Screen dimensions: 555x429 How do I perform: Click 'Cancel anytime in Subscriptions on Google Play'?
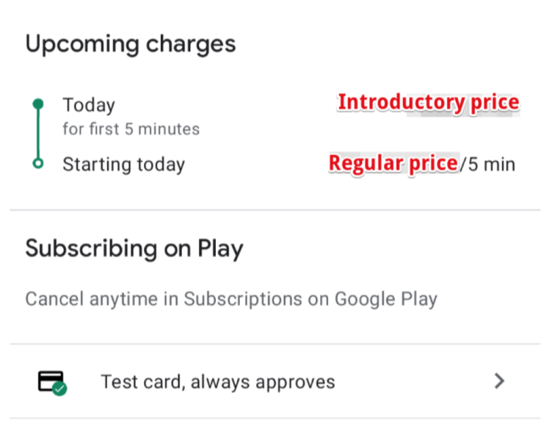click(x=231, y=299)
